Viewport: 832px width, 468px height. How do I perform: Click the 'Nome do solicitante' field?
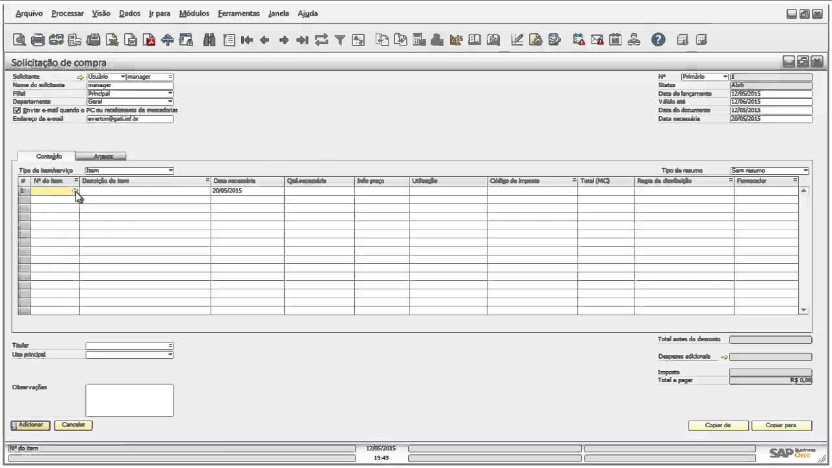point(129,85)
